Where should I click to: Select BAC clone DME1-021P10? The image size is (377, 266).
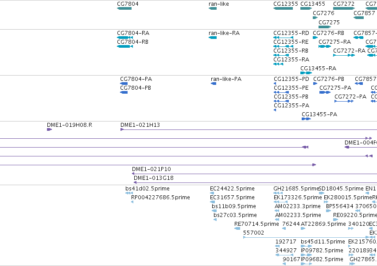point(152,169)
